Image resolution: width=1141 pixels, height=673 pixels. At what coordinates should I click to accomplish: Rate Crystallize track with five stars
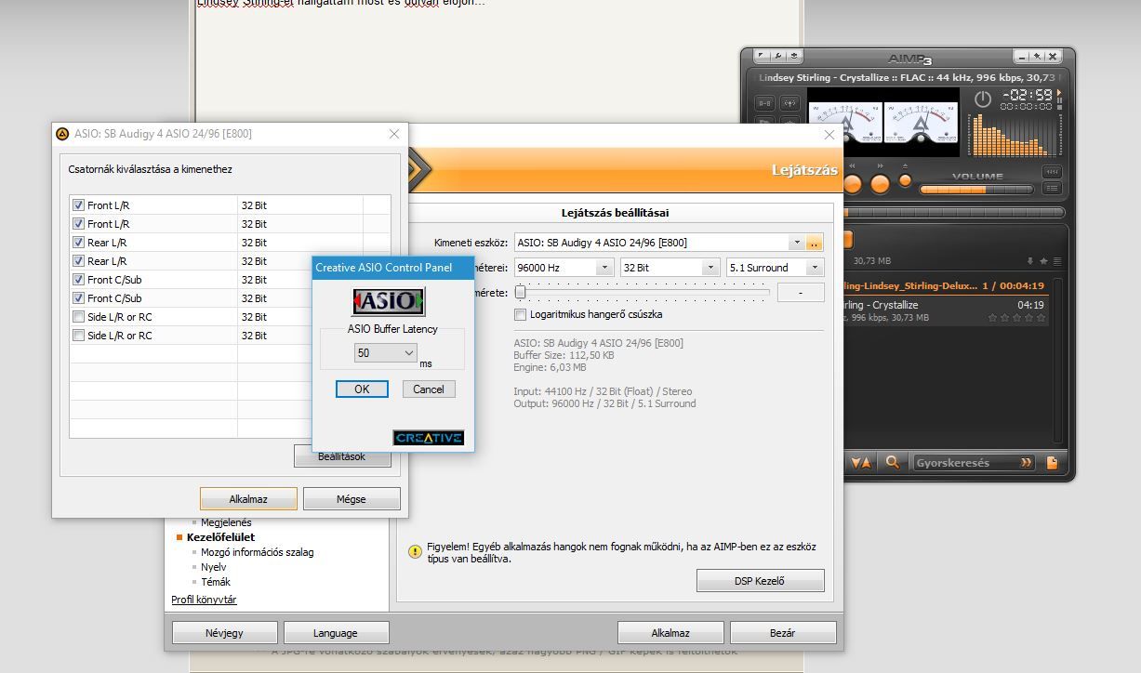tap(1041, 317)
